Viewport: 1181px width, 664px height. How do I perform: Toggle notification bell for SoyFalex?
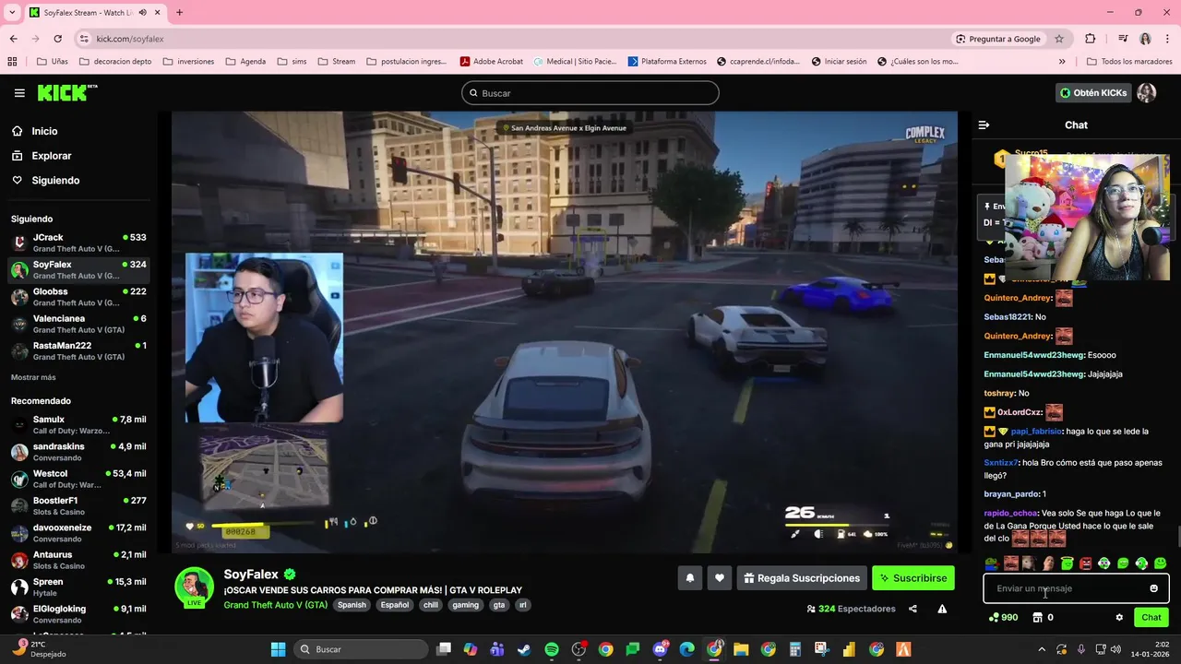pos(689,578)
